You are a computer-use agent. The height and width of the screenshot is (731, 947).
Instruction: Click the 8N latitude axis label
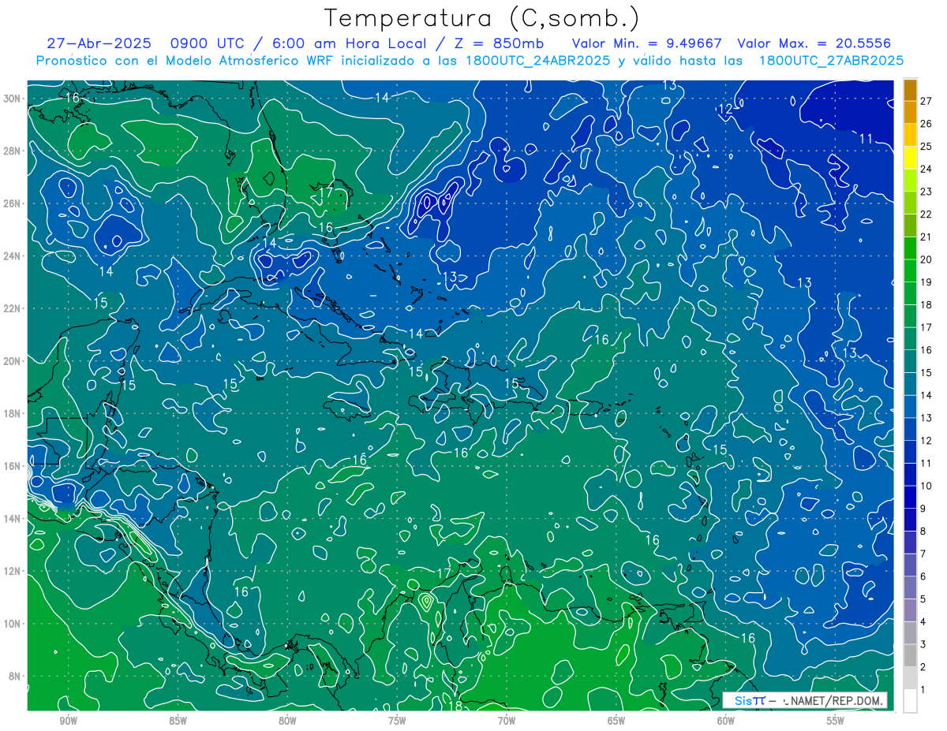16,676
